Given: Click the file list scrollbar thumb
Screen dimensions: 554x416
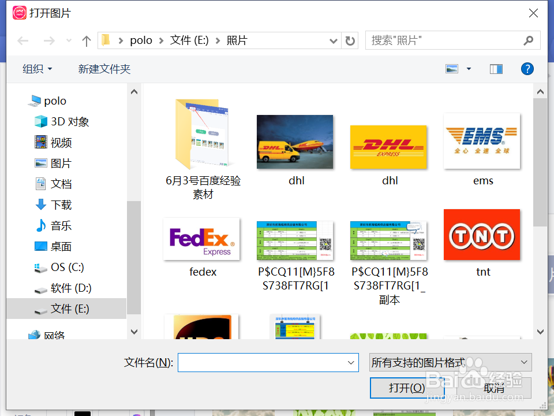Looking at the screenshot, I should [x=540, y=163].
